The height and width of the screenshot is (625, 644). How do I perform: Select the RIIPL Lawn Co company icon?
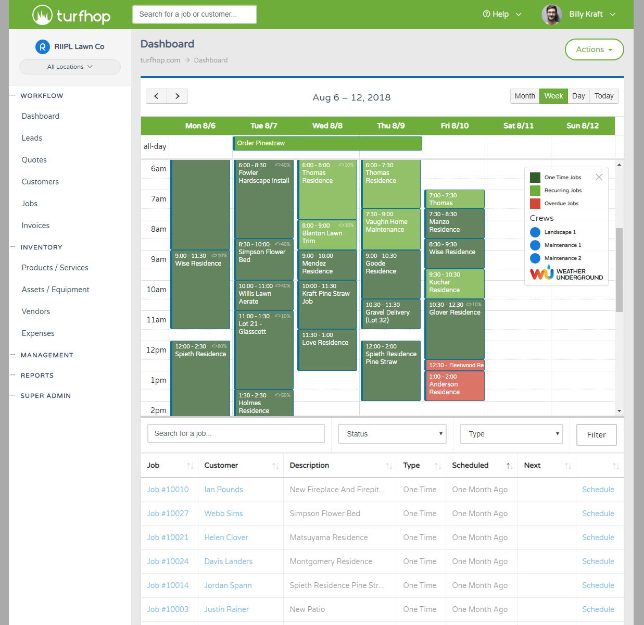coord(42,46)
